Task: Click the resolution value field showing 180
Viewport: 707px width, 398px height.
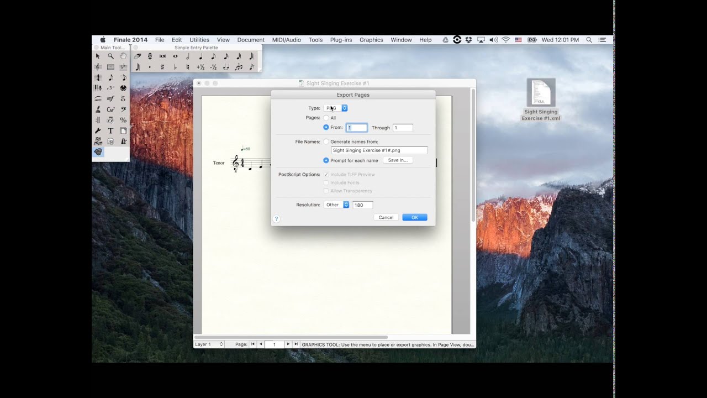Action: tap(363, 205)
